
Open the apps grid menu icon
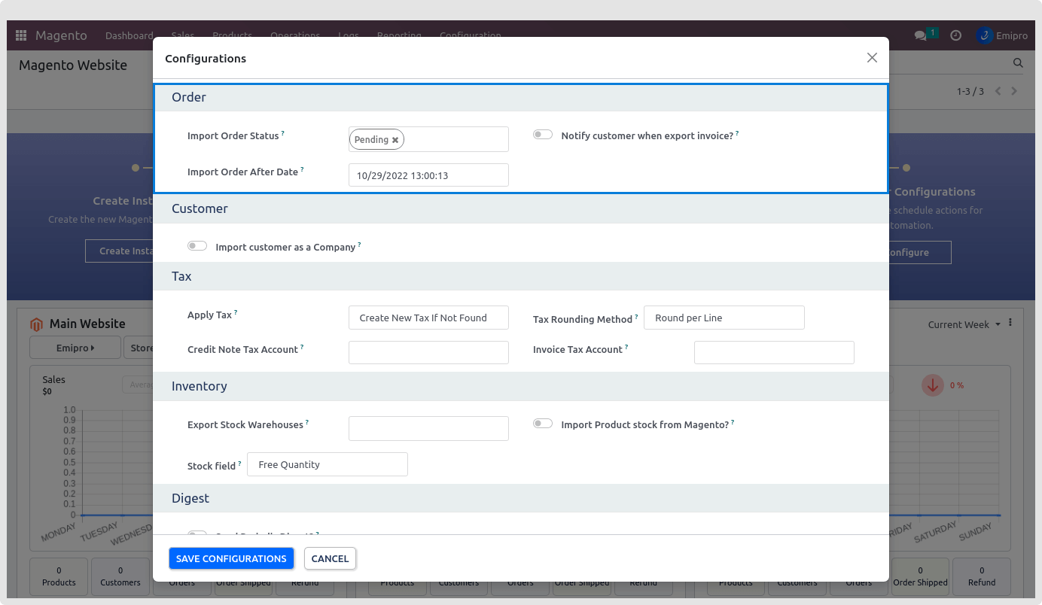[x=21, y=35]
